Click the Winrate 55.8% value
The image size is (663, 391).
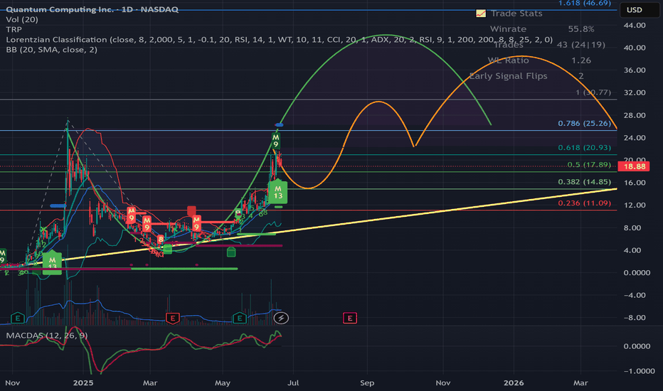581,29
